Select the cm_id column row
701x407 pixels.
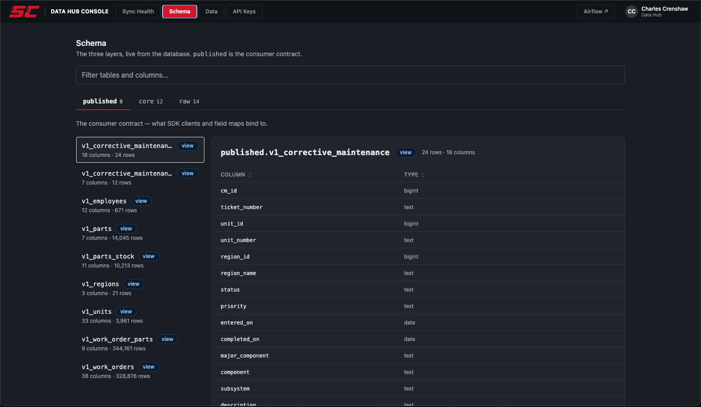[x=418, y=190]
